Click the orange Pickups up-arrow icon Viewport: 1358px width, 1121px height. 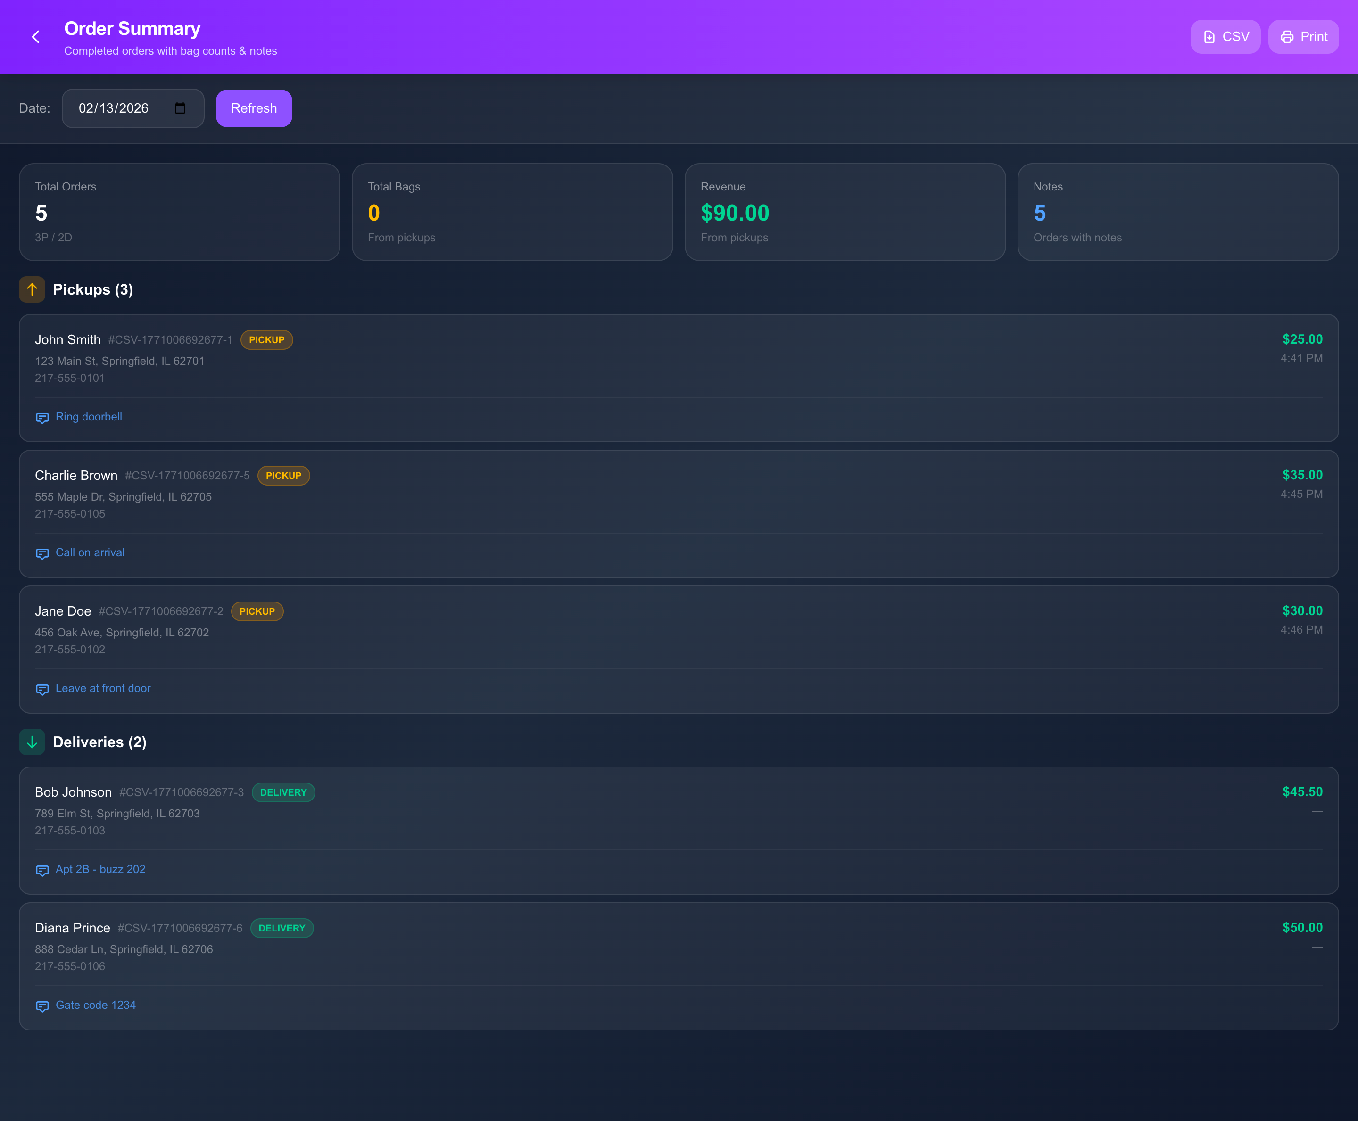point(32,289)
